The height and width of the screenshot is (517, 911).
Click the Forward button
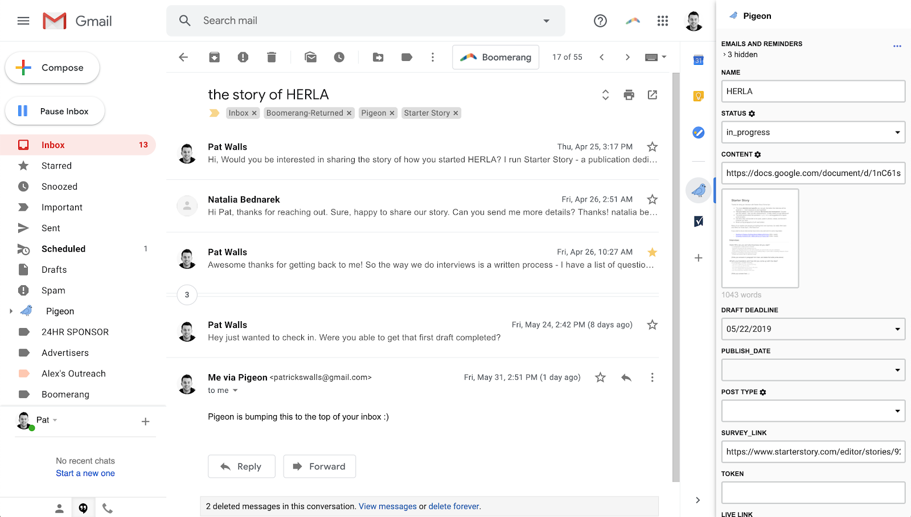tap(319, 466)
